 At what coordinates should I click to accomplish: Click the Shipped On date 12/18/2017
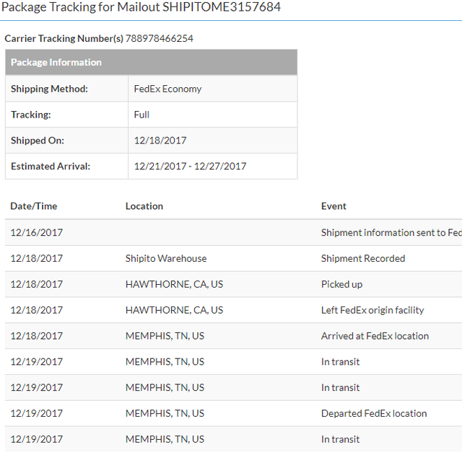pos(160,141)
